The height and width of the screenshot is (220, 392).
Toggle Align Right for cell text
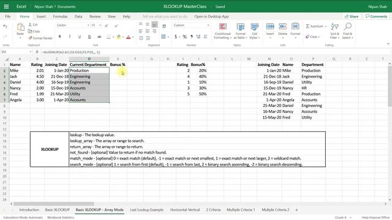[154, 31]
